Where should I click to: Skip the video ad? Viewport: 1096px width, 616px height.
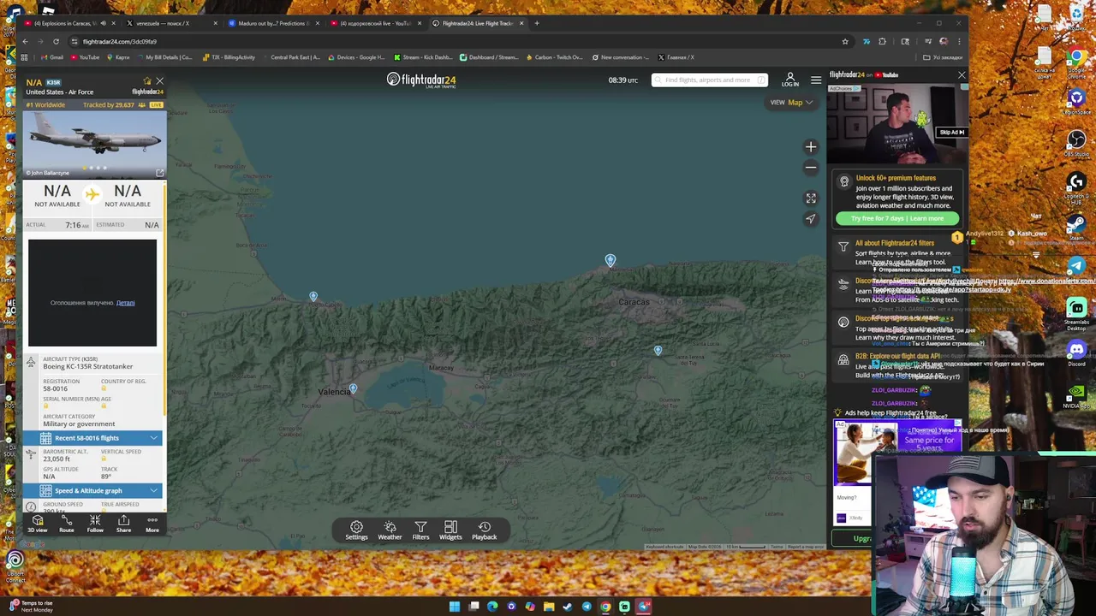click(x=951, y=133)
